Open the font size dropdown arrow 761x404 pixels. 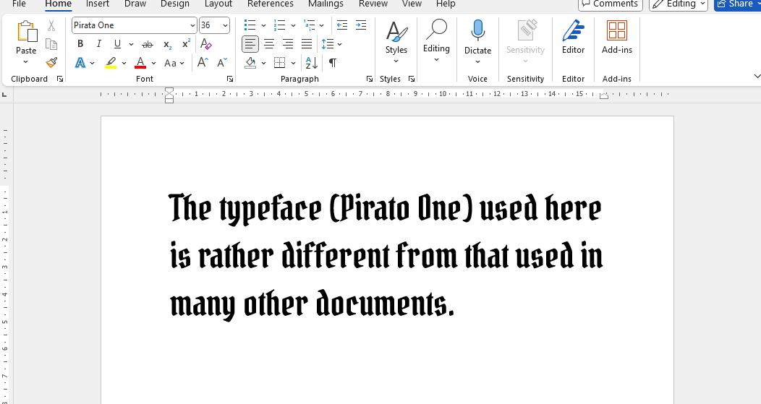point(225,26)
